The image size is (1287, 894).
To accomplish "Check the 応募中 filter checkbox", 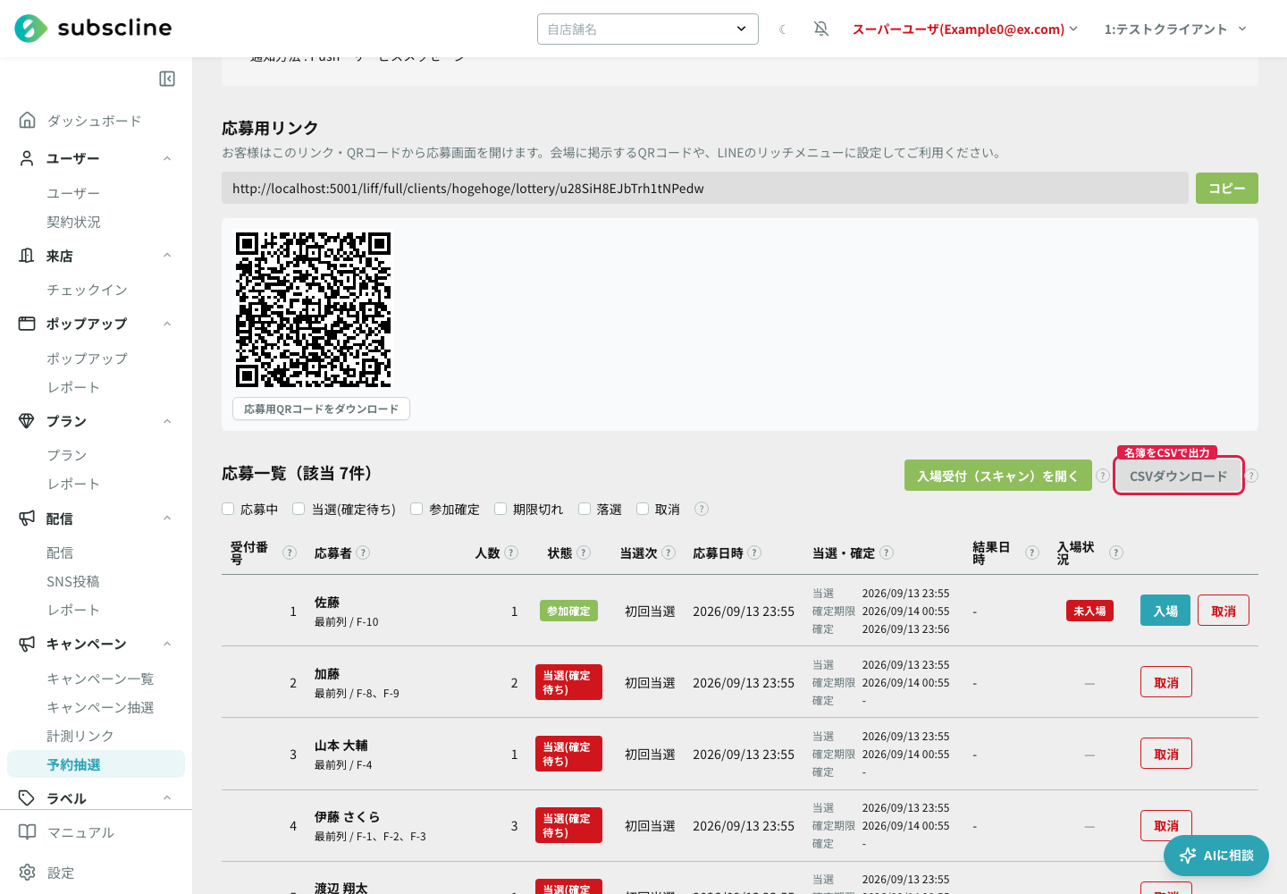I will [x=228, y=509].
